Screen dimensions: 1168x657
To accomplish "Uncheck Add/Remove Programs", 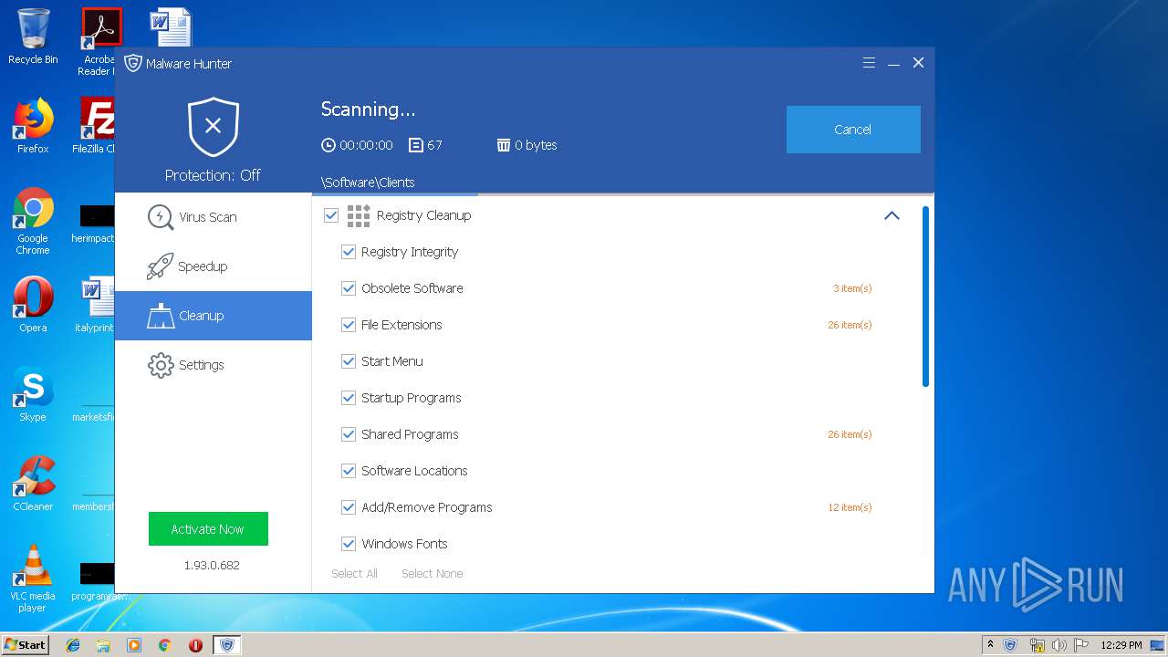I will (x=348, y=507).
